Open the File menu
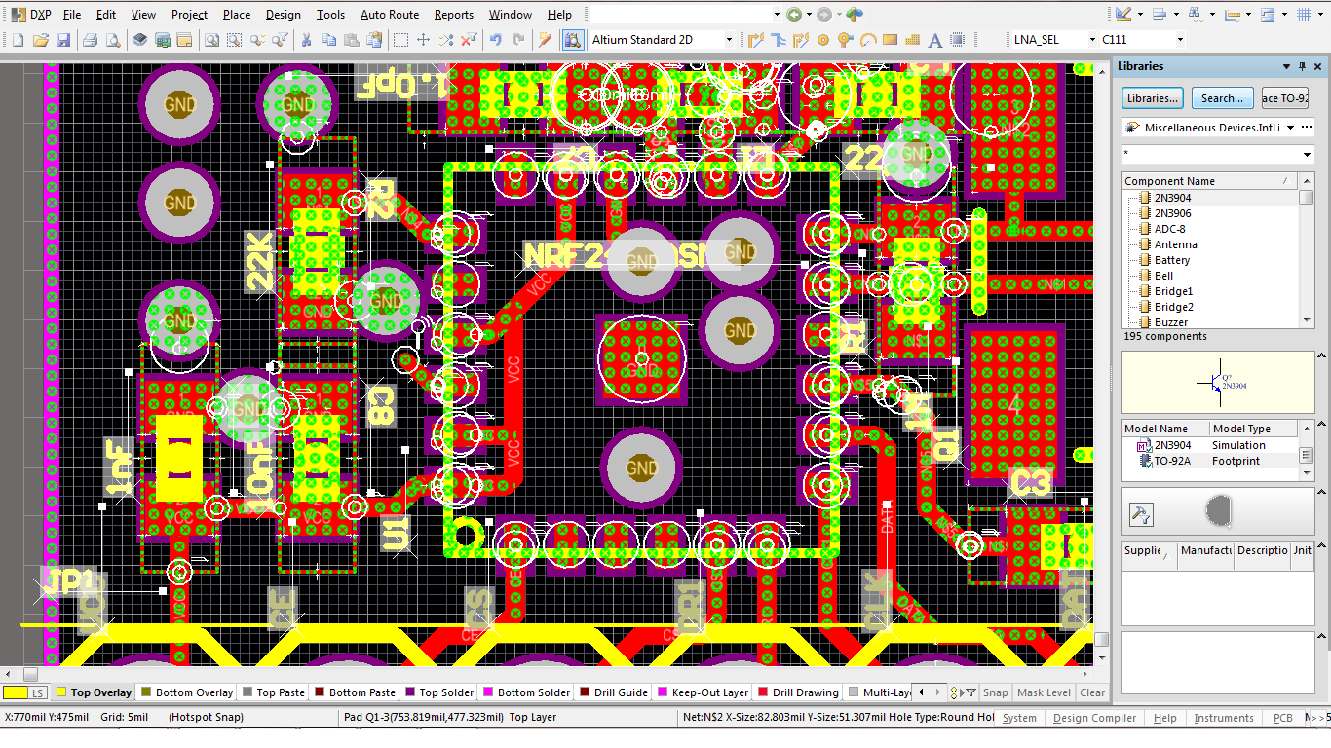 73,15
